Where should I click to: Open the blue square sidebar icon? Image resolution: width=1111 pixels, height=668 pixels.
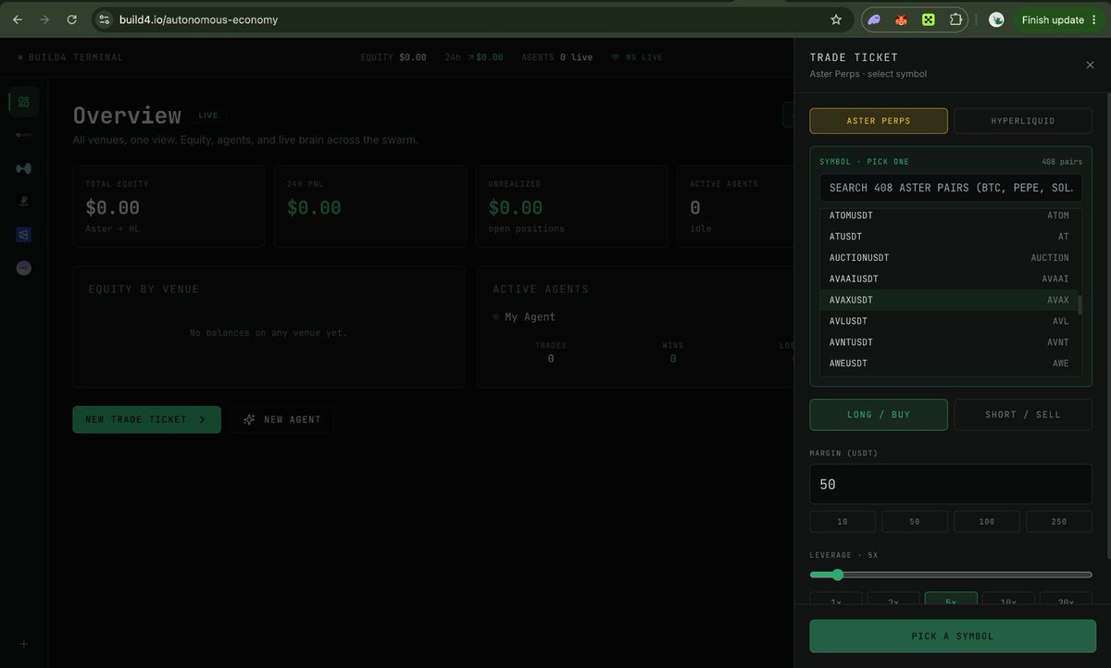click(23, 235)
